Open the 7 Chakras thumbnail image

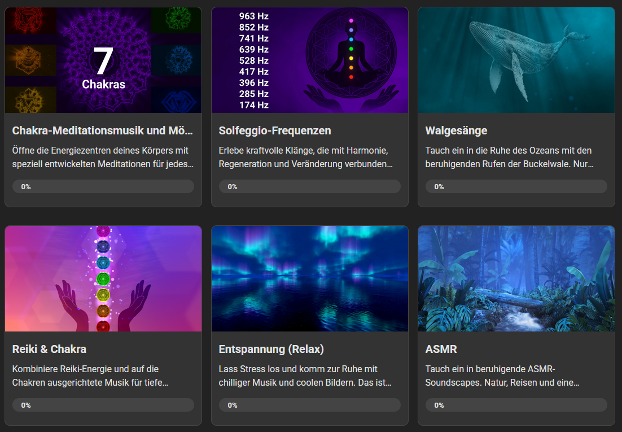(x=103, y=60)
